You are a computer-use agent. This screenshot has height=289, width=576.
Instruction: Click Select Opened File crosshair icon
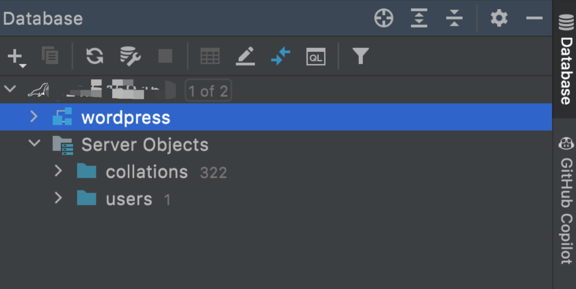coord(383,18)
